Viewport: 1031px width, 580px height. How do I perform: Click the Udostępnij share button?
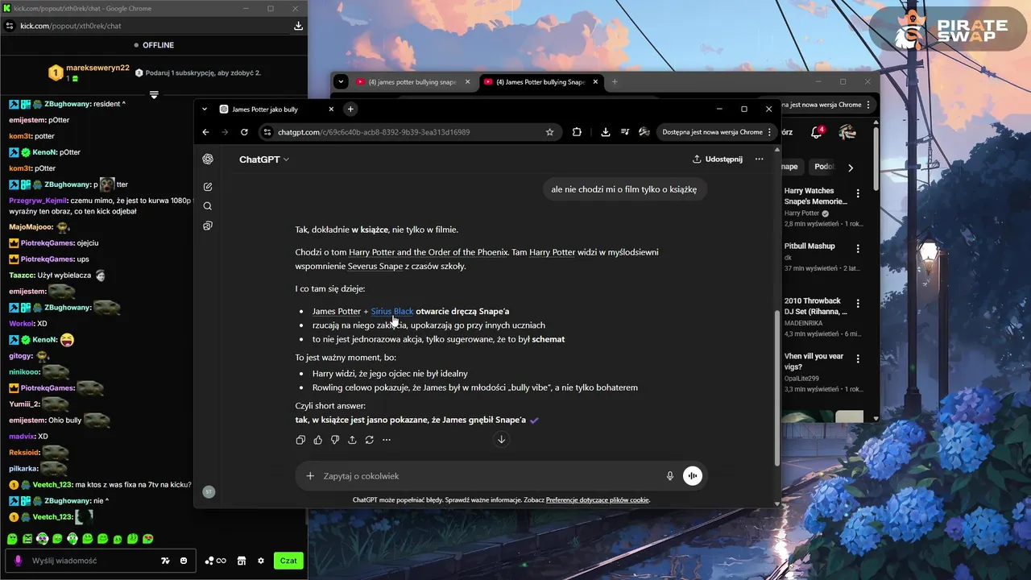(718, 159)
